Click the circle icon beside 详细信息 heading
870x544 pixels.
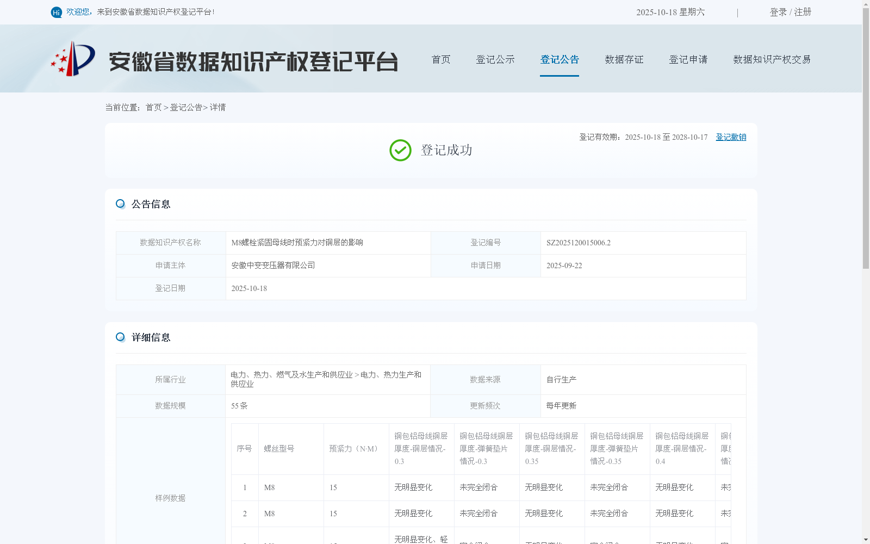pos(120,337)
